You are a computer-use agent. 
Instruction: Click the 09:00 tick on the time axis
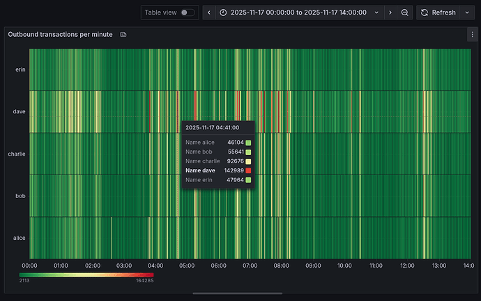tap(313, 265)
